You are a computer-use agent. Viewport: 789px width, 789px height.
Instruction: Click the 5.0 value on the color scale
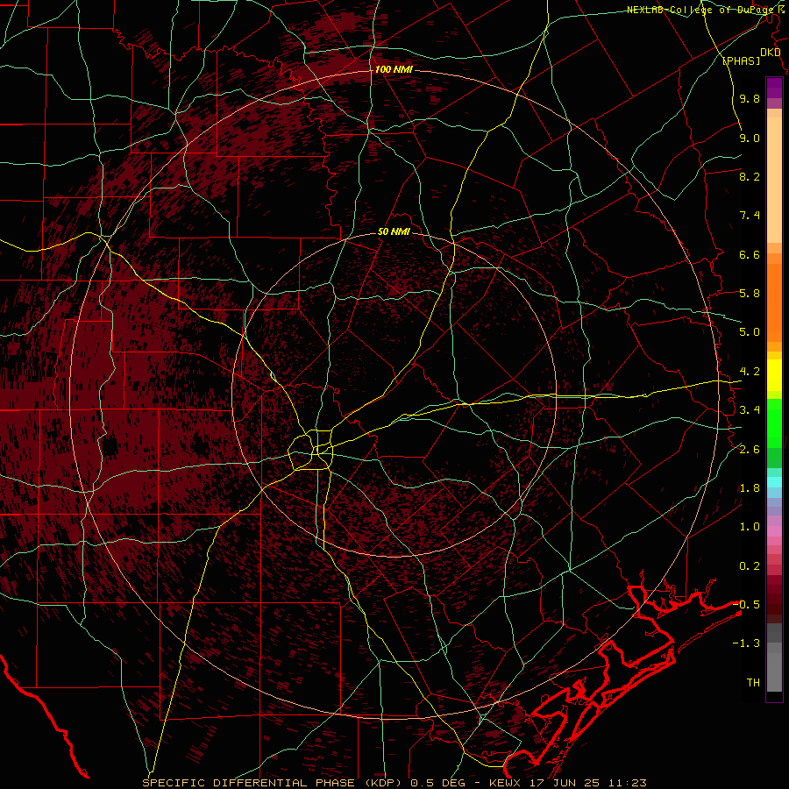[x=750, y=332]
